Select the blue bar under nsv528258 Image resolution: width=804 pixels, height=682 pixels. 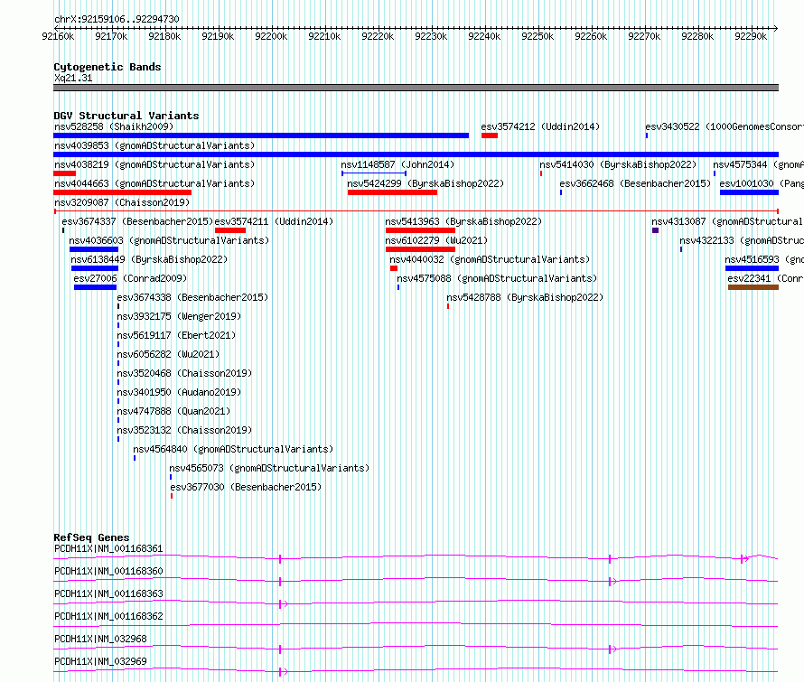coord(261,135)
